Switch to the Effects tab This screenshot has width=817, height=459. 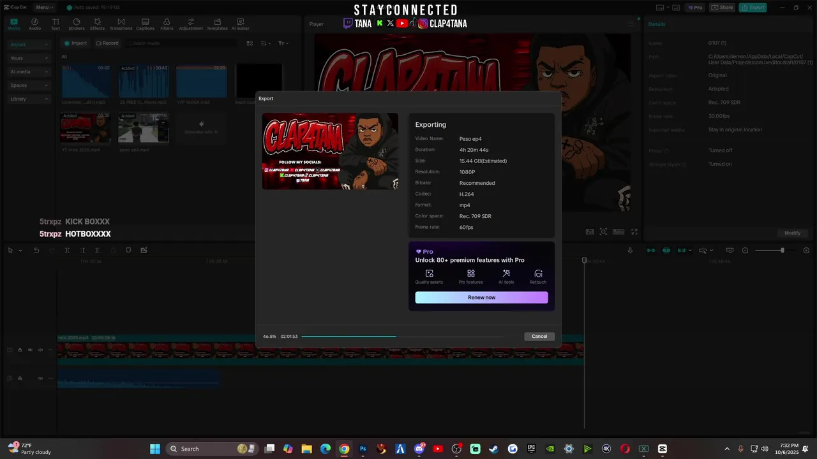click(97, 24)
